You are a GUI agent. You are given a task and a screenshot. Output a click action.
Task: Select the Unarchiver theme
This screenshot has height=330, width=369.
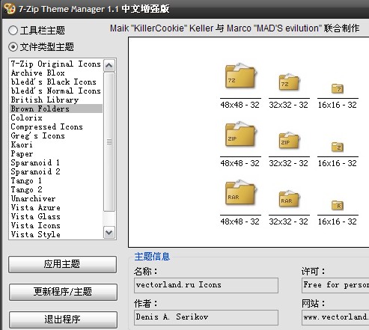pyautogui.click(x=56, y=198)
